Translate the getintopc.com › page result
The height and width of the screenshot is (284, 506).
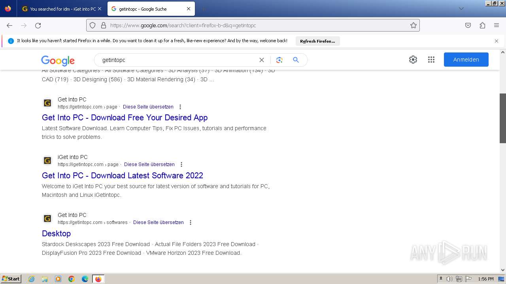click(148, 107)
